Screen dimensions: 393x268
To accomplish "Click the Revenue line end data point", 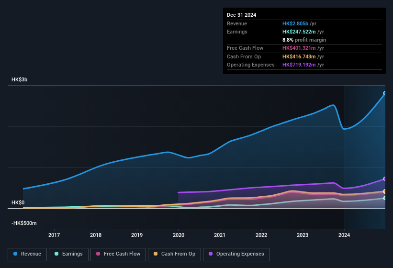I will coord(385,93).
